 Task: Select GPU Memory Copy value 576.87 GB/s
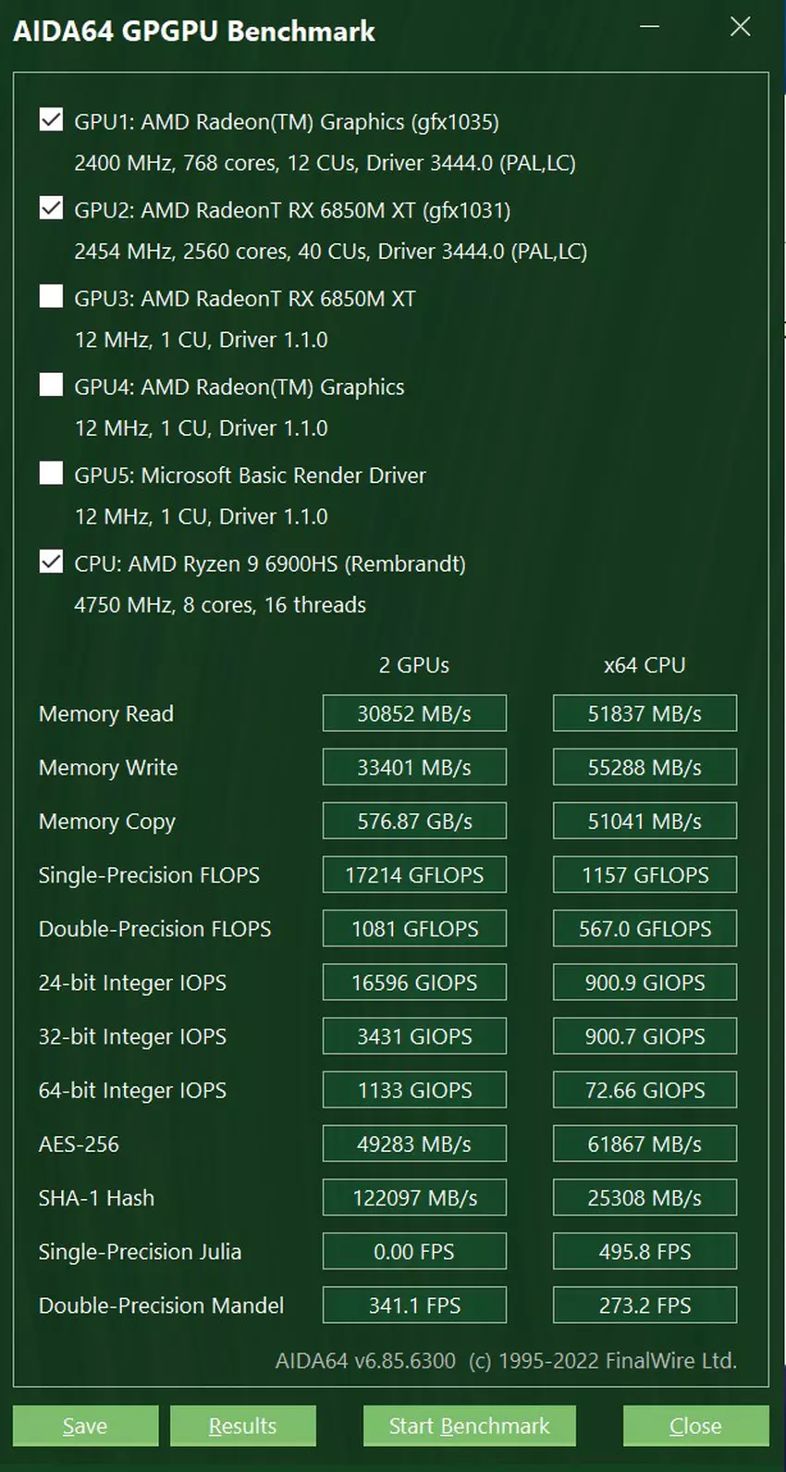(414, 821)
